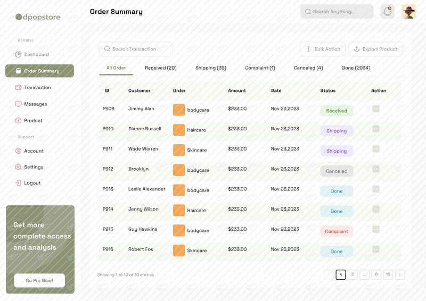Open action menu for order P910
The height and width of the screenshot is (301, 426).
pos(376,129)
